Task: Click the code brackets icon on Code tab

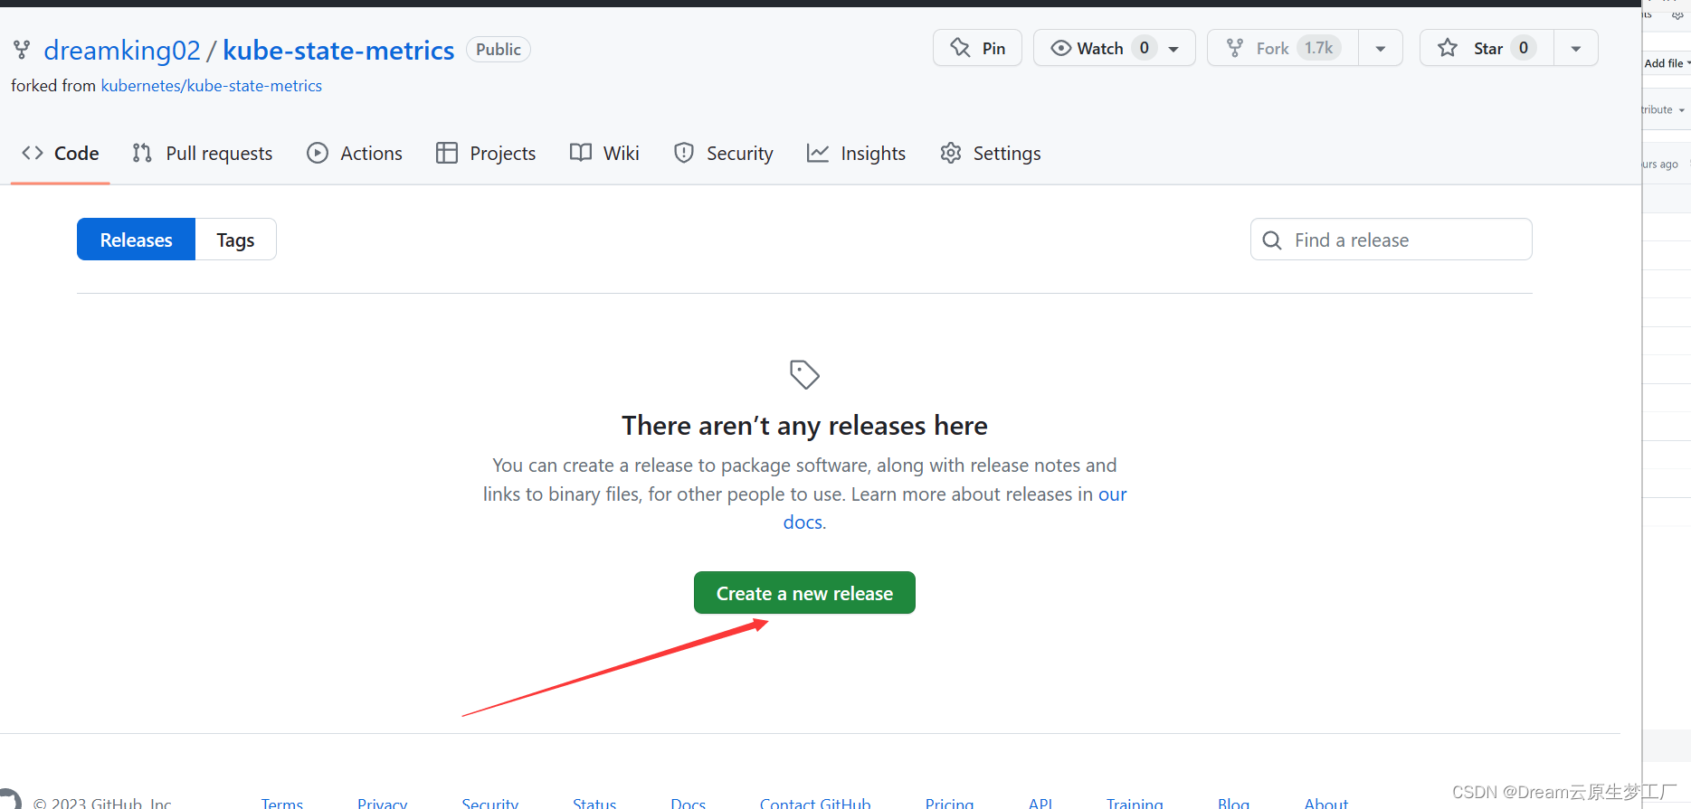Action: pyautogui.click(x=33, y=153)
